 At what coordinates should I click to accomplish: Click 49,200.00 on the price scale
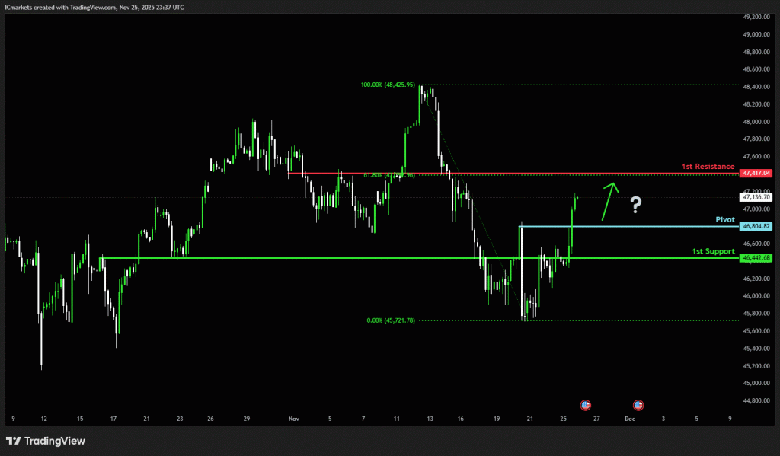click(755, 17)
